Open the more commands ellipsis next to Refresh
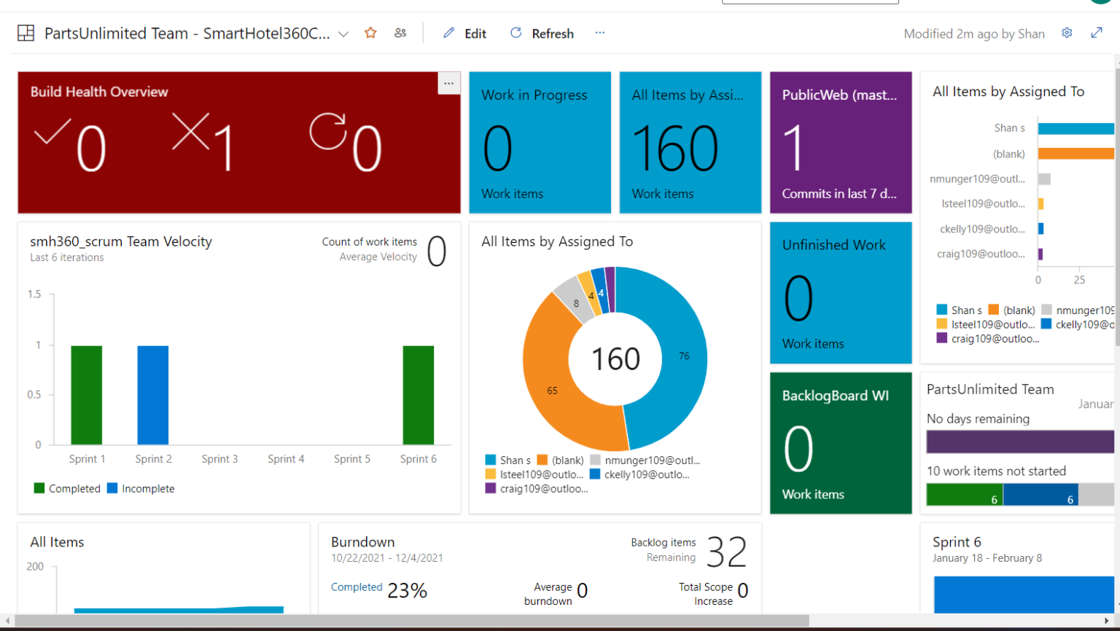Image resolution: width=1120 pixels, height=631 pixels. 599,34
